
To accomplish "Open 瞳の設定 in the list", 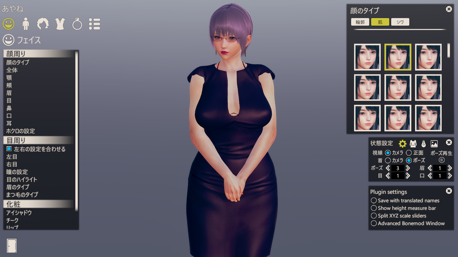I will pos(17,172).
